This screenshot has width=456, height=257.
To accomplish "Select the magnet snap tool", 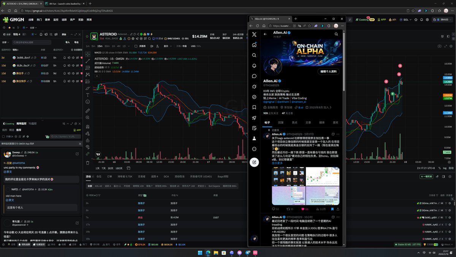I will [x=88, y=127].
